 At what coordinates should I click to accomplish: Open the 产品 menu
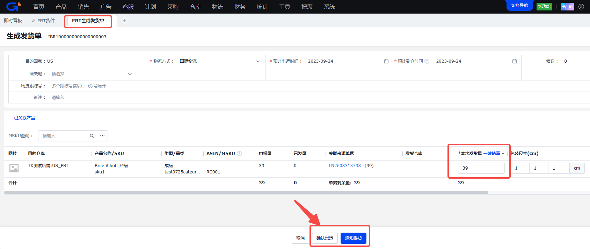[x=61, y=7]
